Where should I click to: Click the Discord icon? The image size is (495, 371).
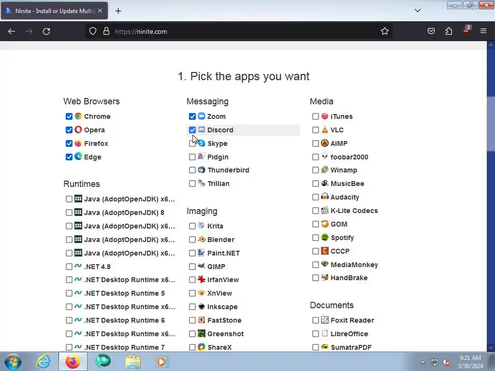[x=202, y=129]
